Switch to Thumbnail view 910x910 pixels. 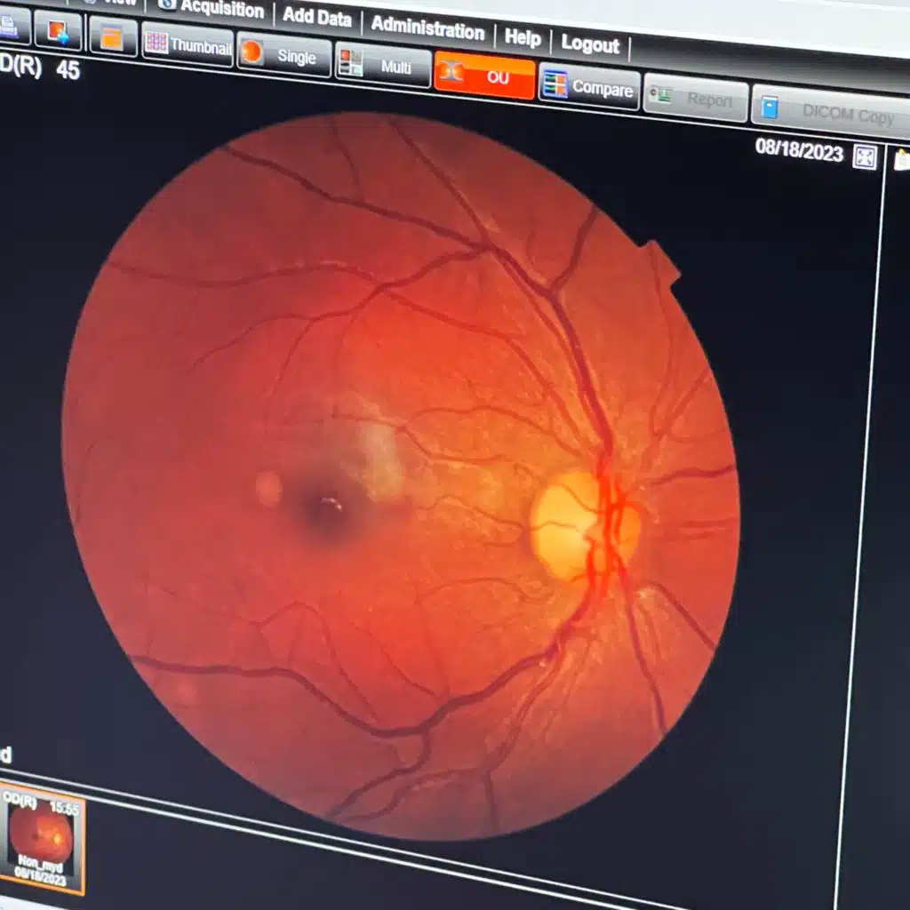[x=188, y=44]
